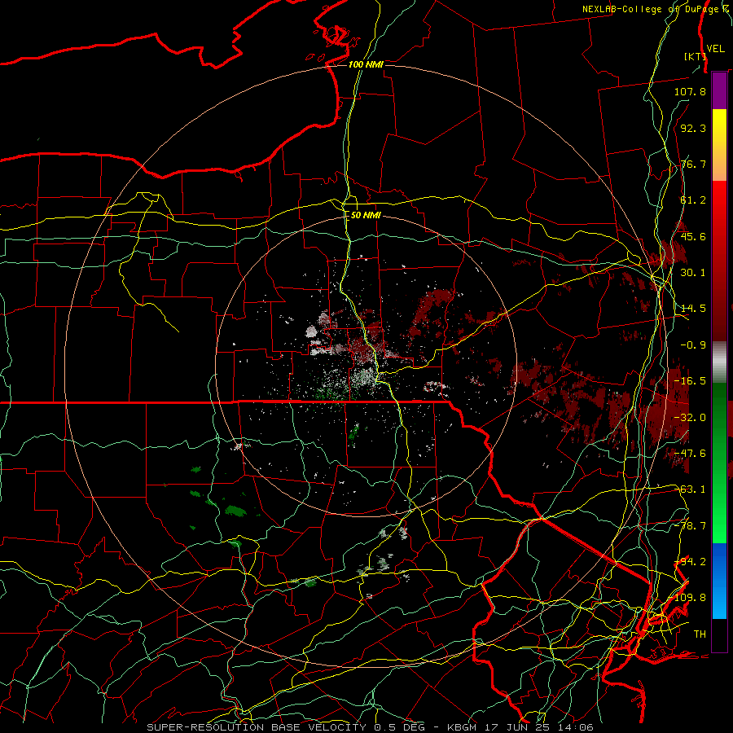Click the 50 NMI range ring label
The height and width of the screenshot is (733, 733).
[x=366, y=215]
